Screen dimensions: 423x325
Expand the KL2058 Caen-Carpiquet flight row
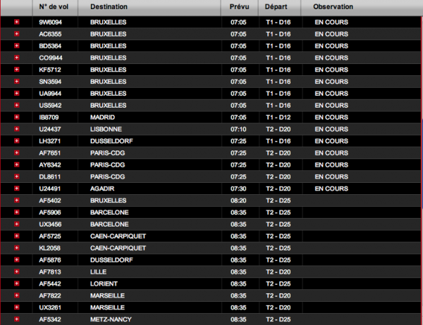pos(17,248)
